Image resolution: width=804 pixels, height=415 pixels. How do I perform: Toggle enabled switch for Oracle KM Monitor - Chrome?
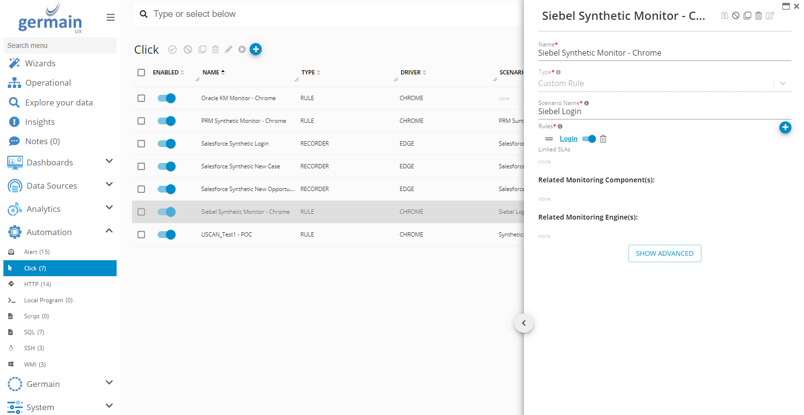(166, 98)
